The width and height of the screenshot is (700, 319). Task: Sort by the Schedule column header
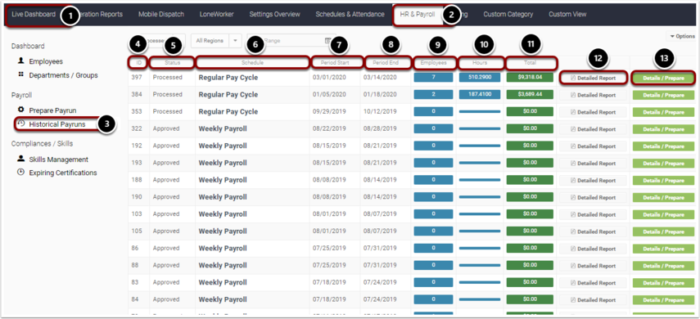pyautogui.click(x=253, y=63)
